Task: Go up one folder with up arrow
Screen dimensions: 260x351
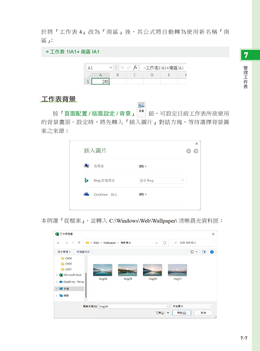Action: click(x=79, y=243)
